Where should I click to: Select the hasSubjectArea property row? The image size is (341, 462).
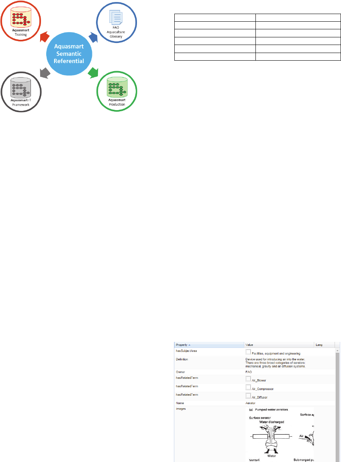click(x=255, y=352)
